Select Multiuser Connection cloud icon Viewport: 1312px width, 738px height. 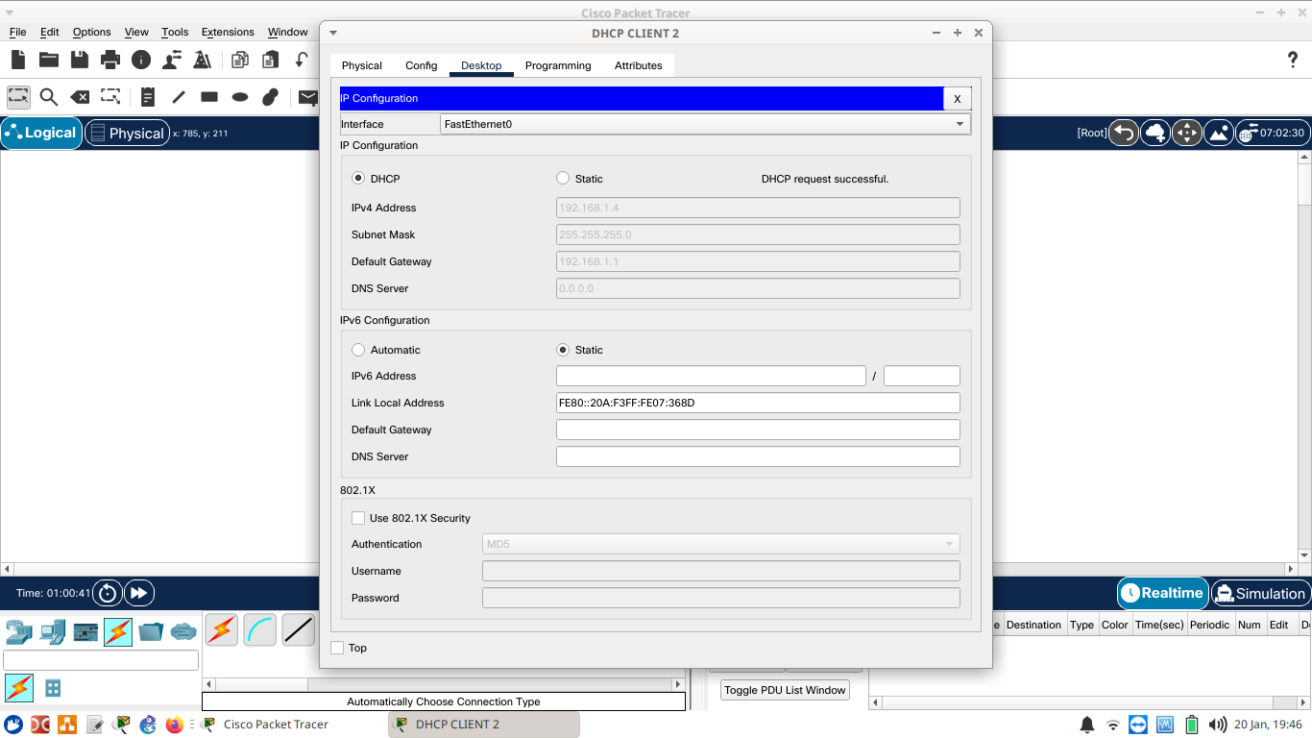coord(183,631)
